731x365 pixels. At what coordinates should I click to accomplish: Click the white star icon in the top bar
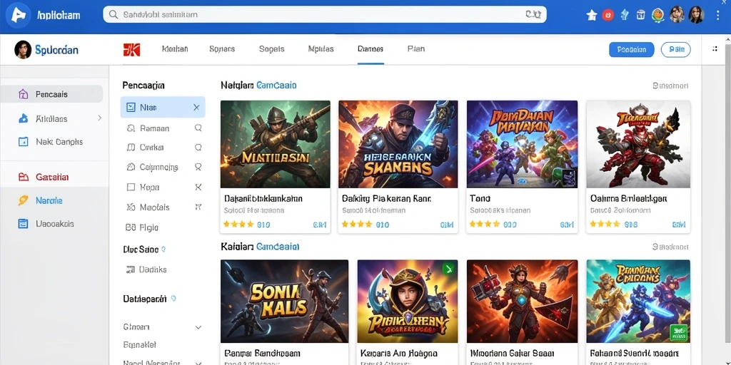[x=592, y=16]
